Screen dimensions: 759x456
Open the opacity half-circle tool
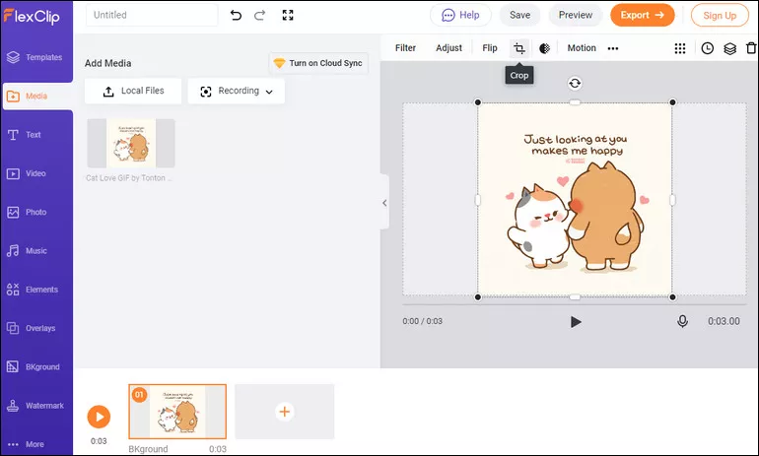click(544, 48)
